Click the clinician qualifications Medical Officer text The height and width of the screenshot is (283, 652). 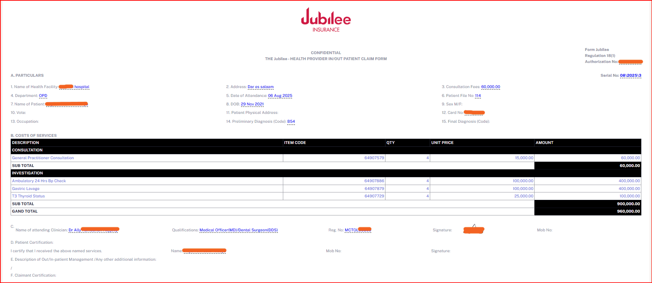click(239, 230)
